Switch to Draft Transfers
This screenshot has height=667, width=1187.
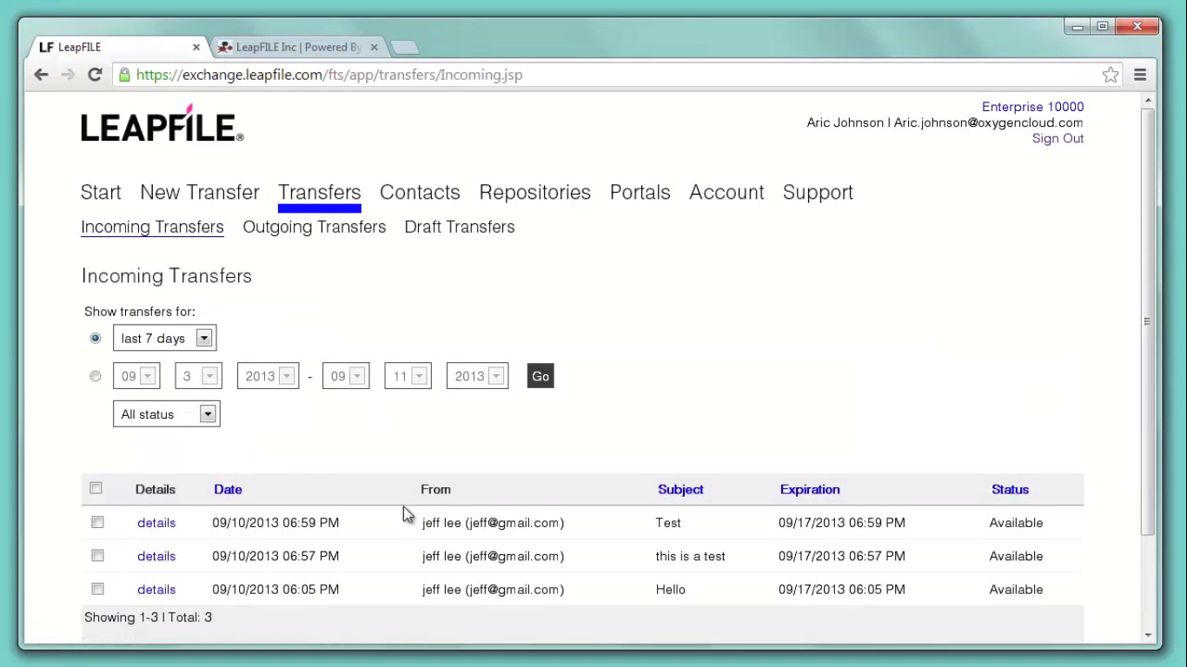coord(460,227)
